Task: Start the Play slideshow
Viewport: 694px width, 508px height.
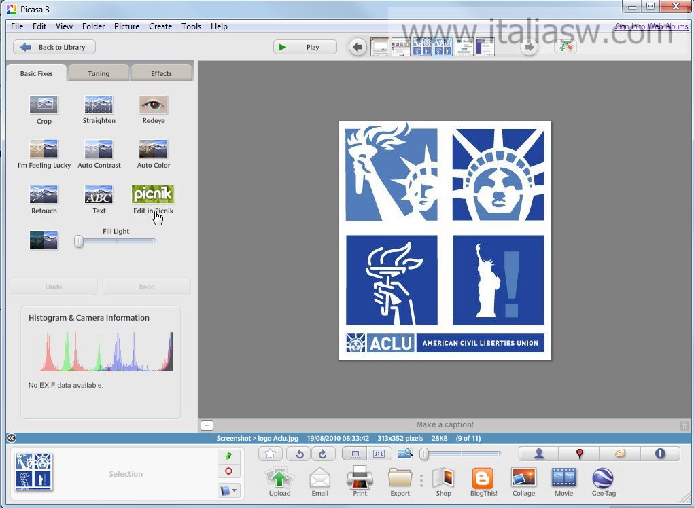Action: pos(305,47)
